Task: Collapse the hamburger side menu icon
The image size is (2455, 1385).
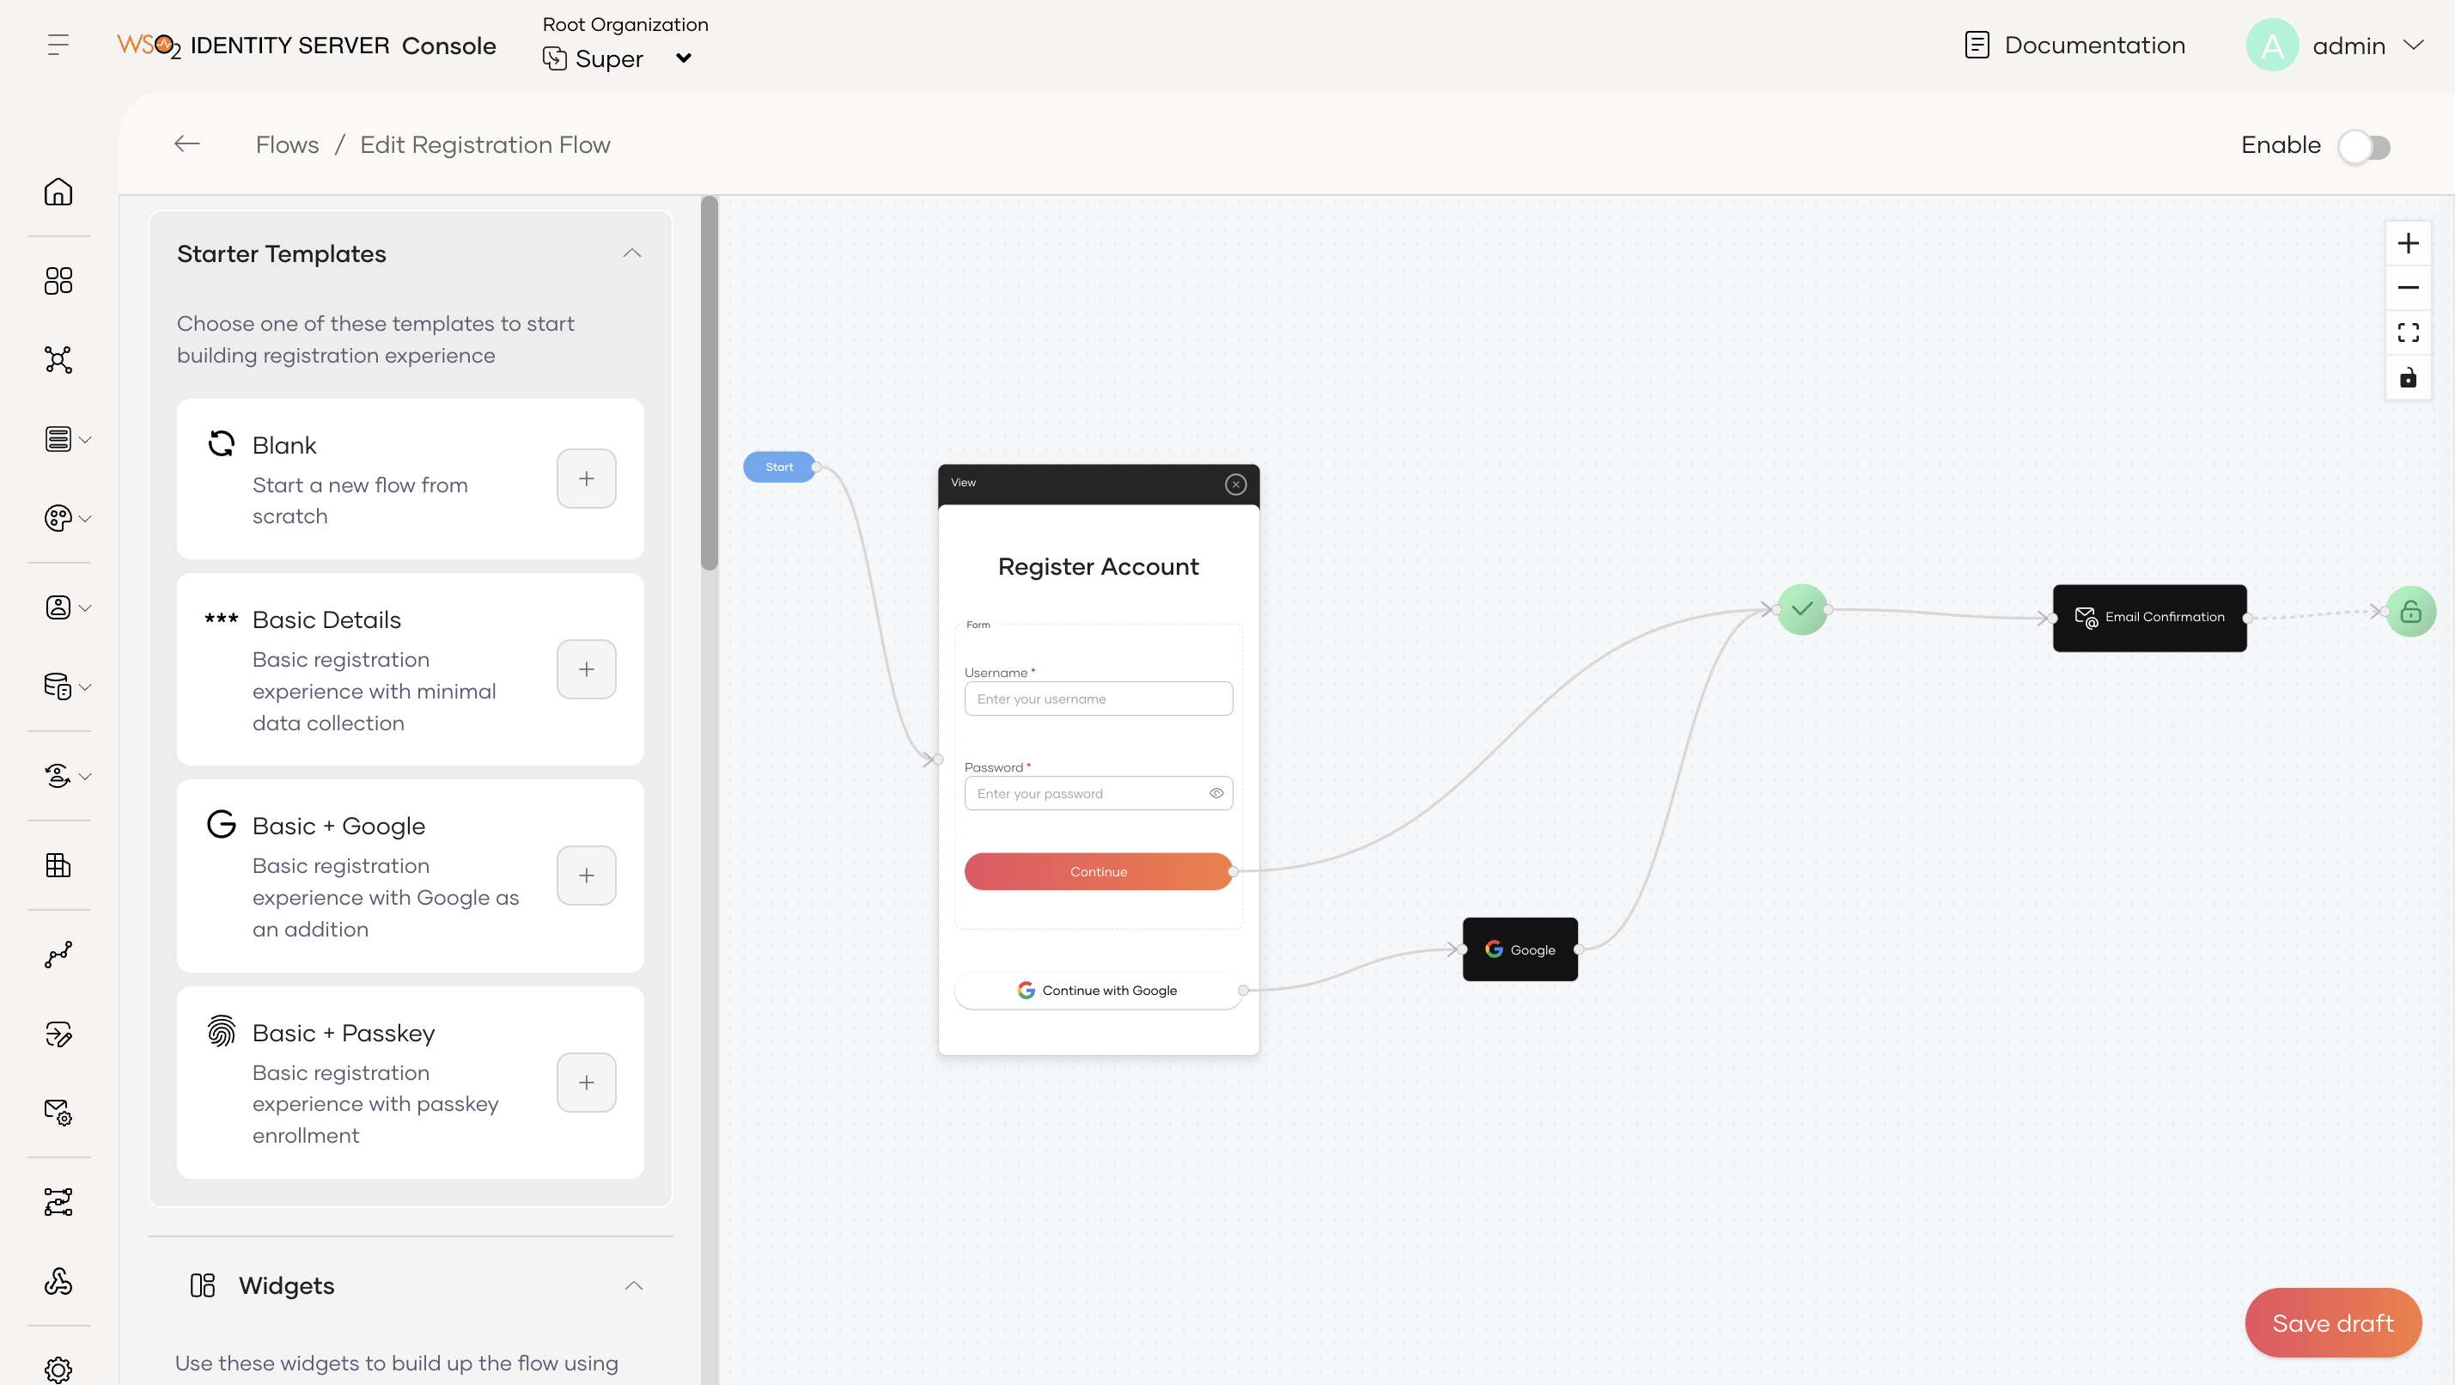Action: pos(58,45)
